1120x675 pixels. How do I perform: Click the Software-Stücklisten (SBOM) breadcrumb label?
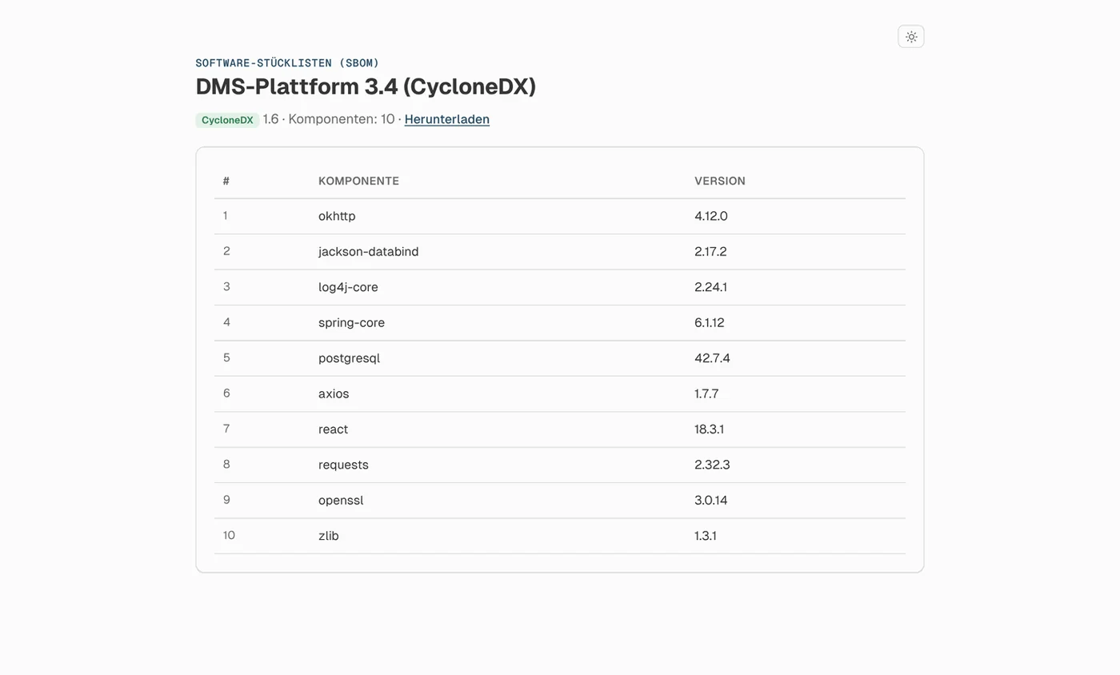[287, 62]
